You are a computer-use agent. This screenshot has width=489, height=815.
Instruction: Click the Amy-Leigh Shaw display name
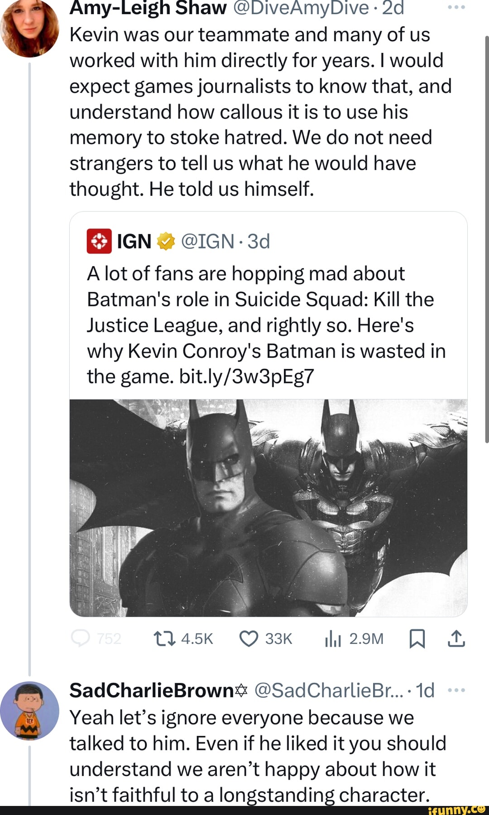click(148, 8)
